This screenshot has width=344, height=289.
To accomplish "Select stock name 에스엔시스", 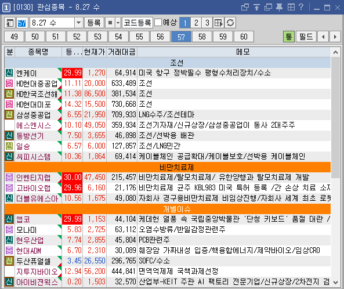I will tap(34, 125).
